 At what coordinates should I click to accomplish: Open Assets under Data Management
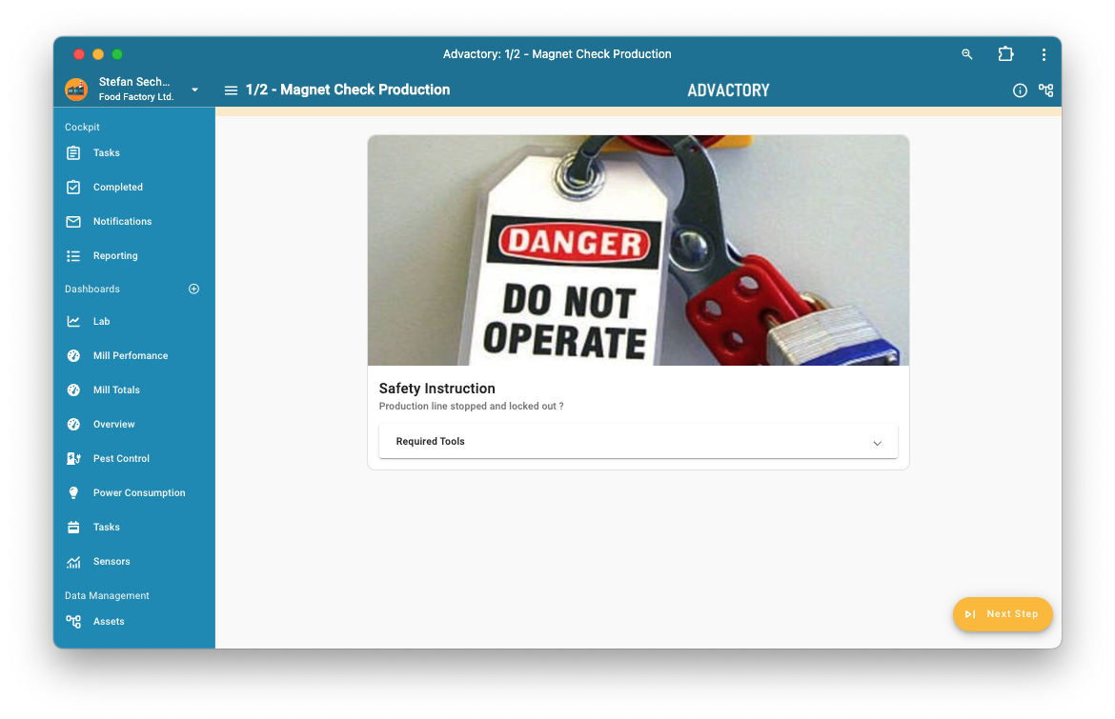point(109,622)
